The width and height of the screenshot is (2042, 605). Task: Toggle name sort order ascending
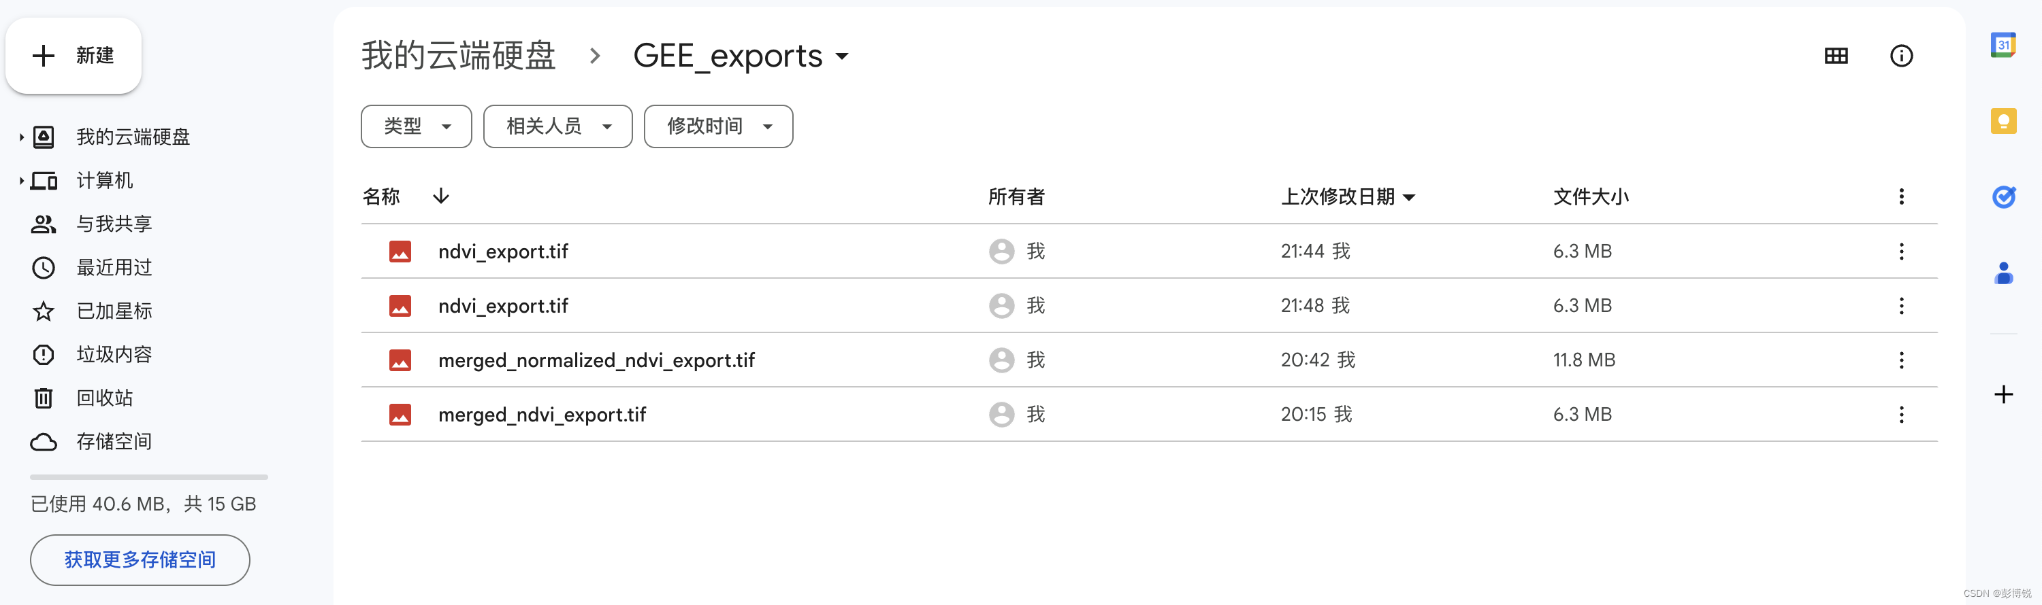(x=441, y=196)
